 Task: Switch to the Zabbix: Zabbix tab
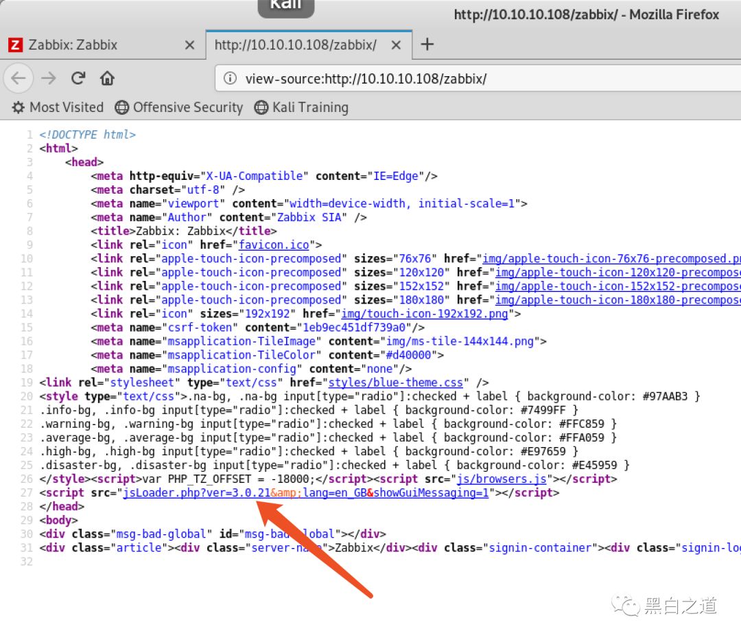102,45
